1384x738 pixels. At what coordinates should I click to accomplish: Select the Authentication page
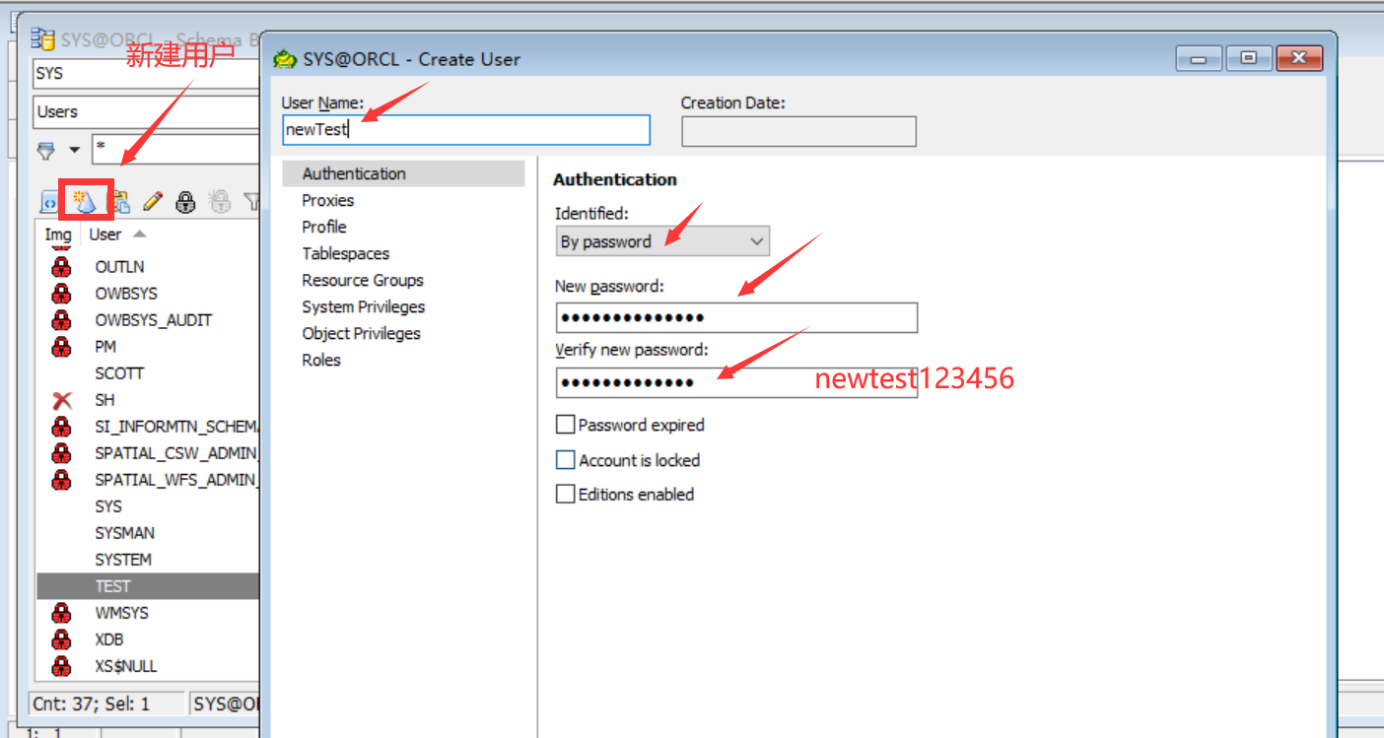coord(403,173)
